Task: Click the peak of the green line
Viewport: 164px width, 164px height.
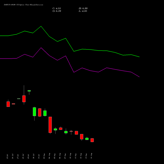Action: (x=41, y=26)
